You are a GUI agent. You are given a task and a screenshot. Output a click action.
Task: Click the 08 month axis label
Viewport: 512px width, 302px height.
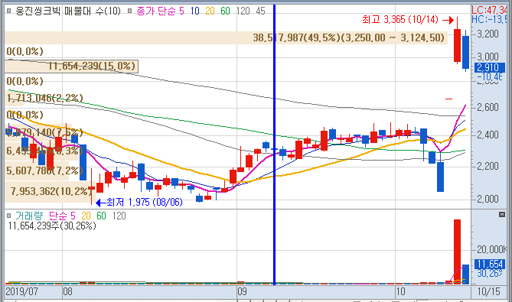coord(67,291)
